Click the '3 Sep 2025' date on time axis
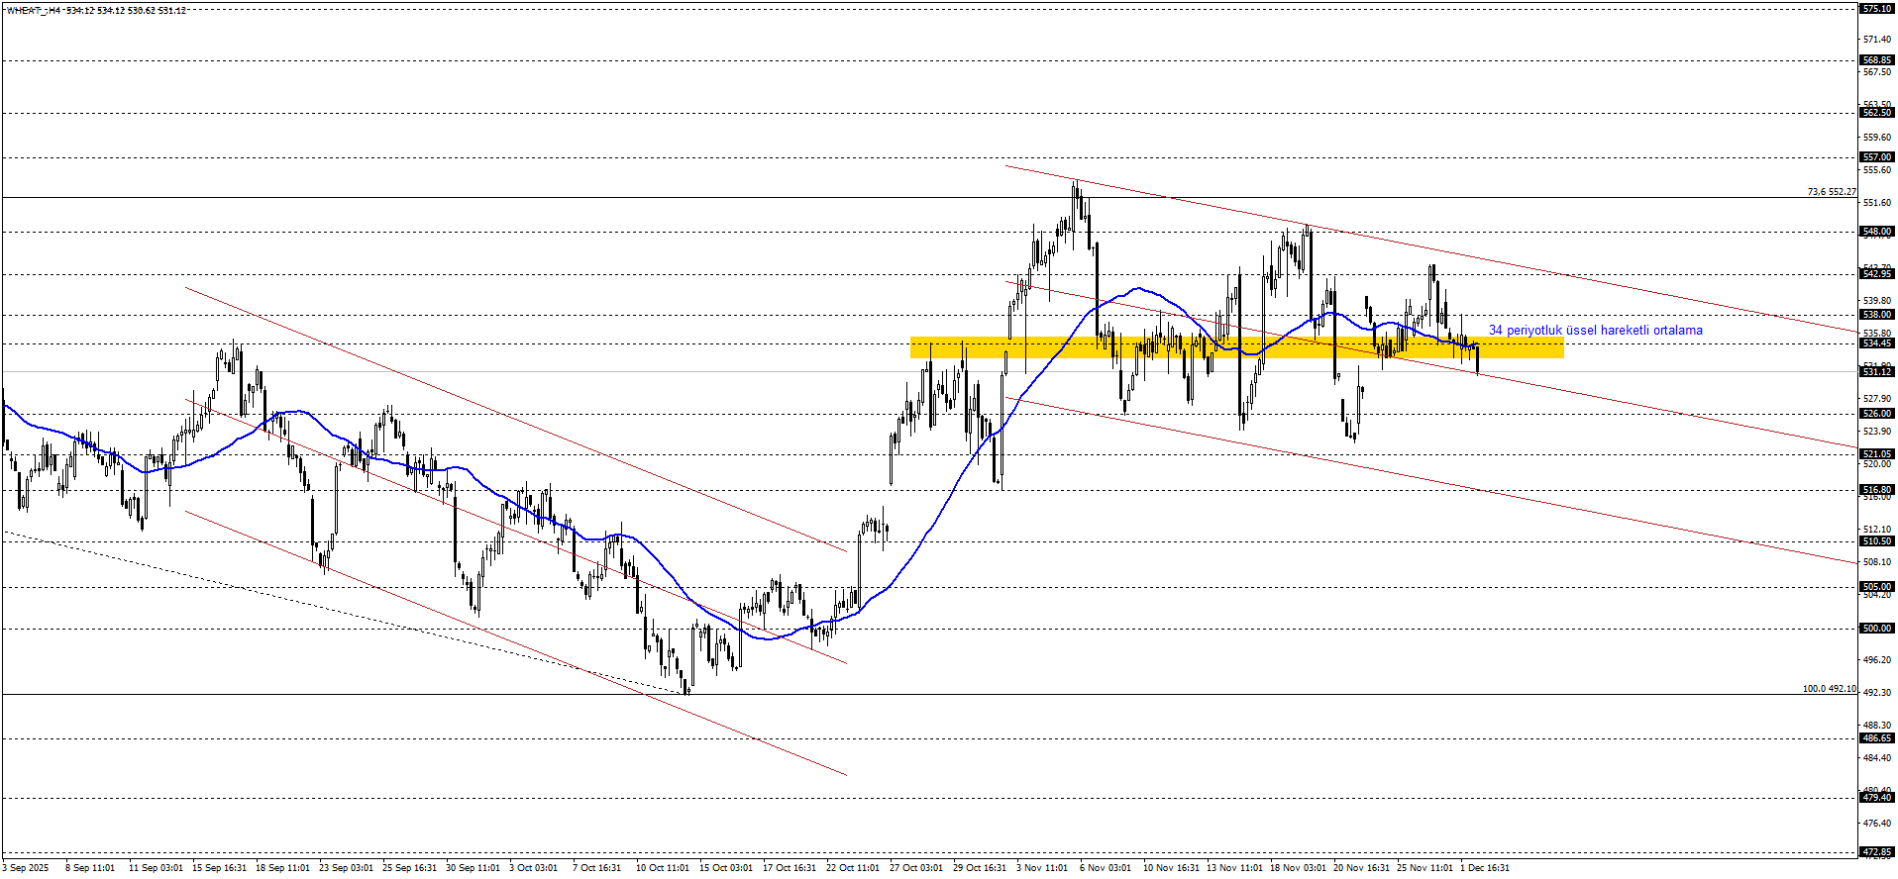 [25, 868]
